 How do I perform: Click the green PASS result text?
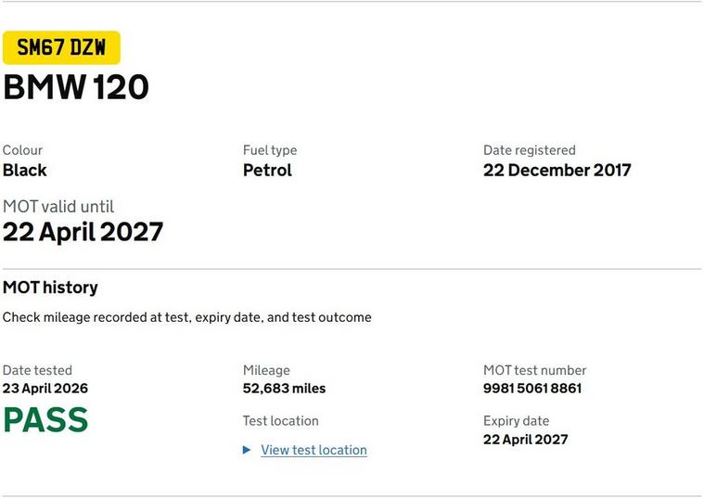[45, 420]
